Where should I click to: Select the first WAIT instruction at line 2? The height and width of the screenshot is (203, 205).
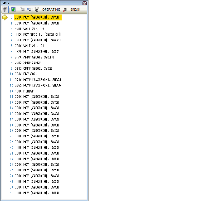(29, 29)
